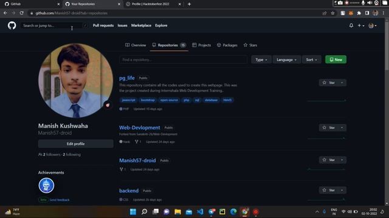Click the green New repository button
The image size is (389, 218).
(336, 59)
